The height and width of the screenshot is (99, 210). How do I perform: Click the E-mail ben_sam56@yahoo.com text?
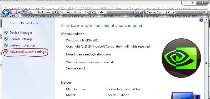88,54
